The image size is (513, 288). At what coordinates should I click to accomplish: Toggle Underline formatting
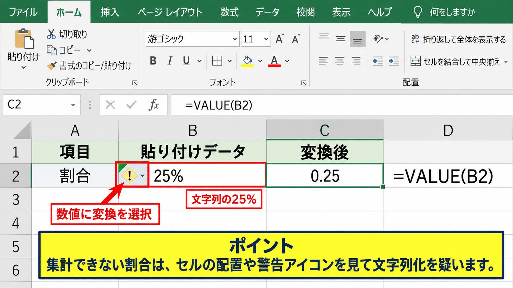point(186,61)
